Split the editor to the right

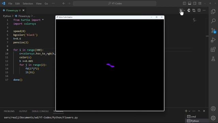[199, 10]
